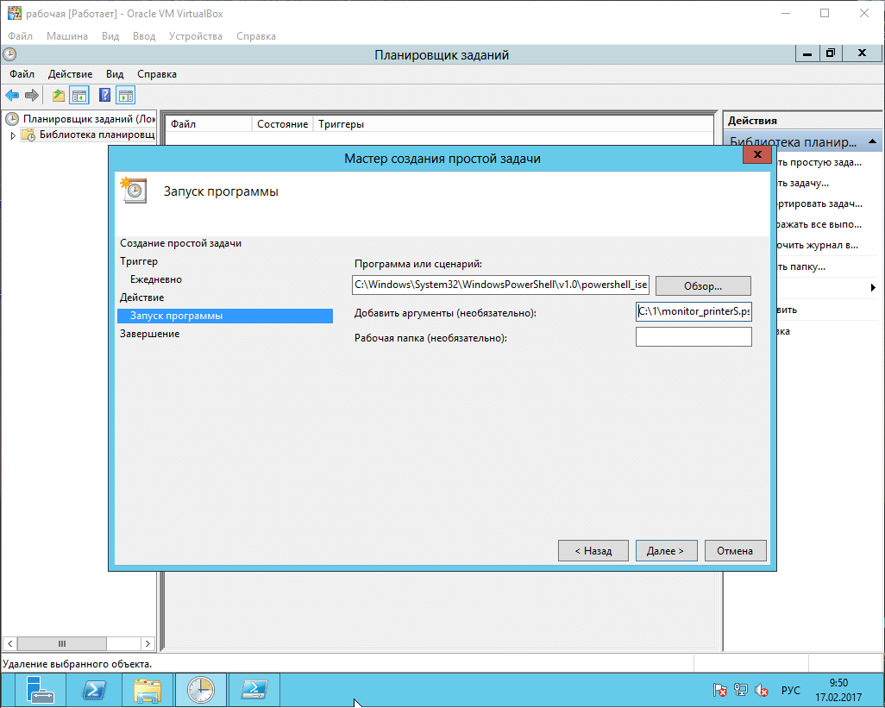Click the network status tray icon
Viewport: 885px width, 708px height.
pos(741,691)
